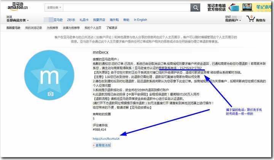Click the blue star profile avatar
Screen dimensions: 274x160
(49, 75)
